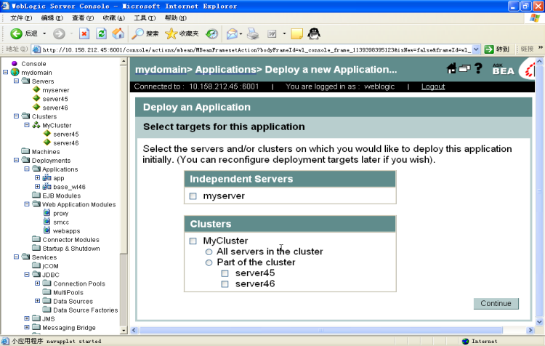Click the Continue button

[x=496, y=304]
